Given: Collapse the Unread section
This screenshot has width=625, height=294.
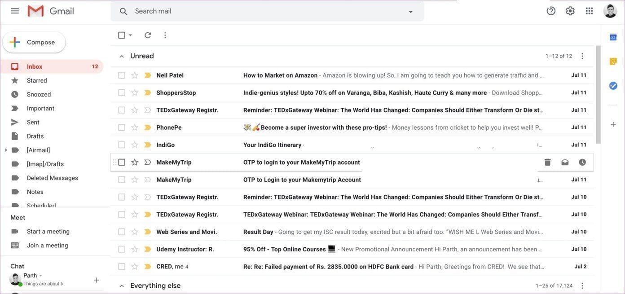Looking at the screenshot, I should point(122,56).
